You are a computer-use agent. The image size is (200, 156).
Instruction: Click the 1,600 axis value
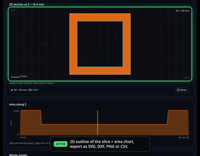click(16, 111)
